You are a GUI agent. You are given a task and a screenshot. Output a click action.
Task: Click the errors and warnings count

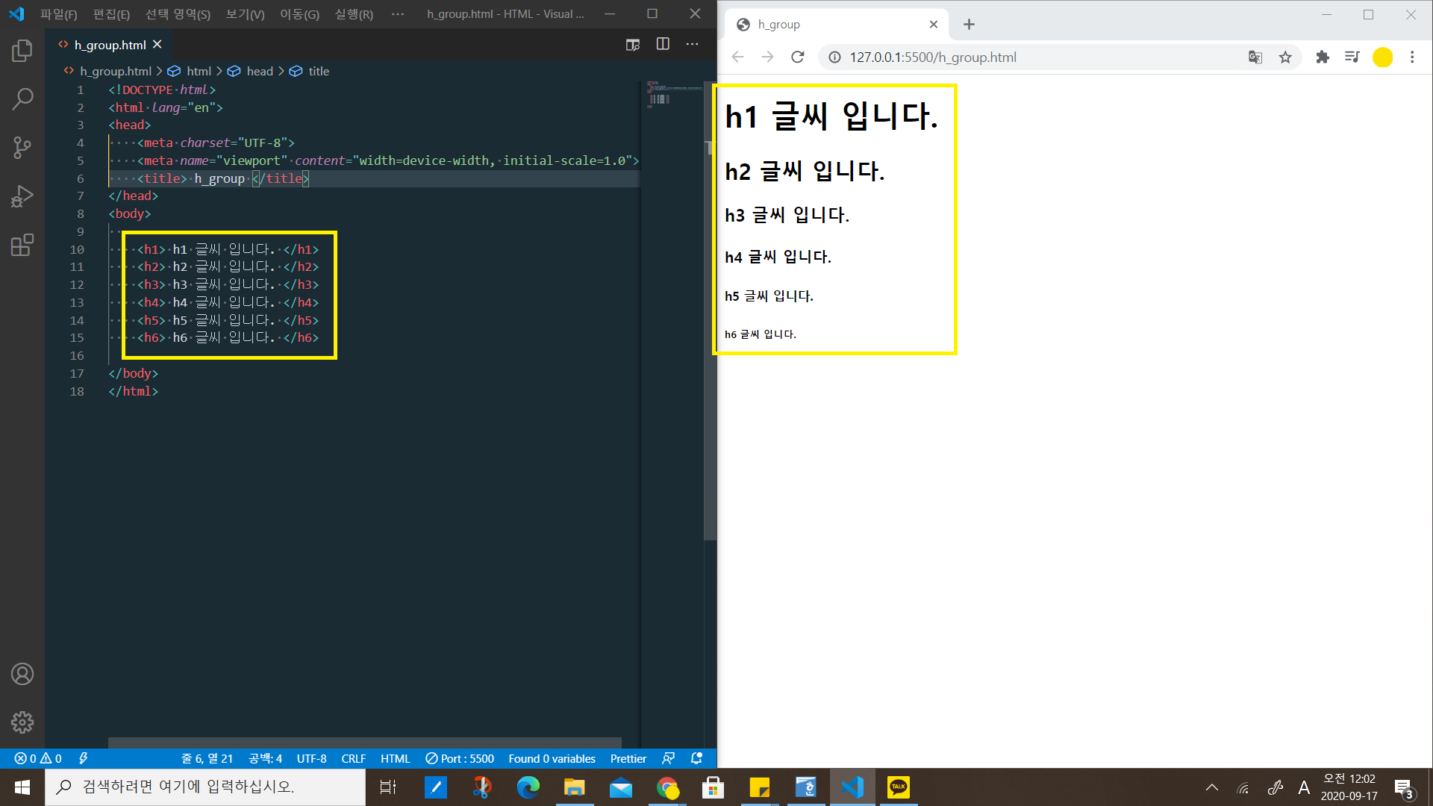click(x=38, y=758)
